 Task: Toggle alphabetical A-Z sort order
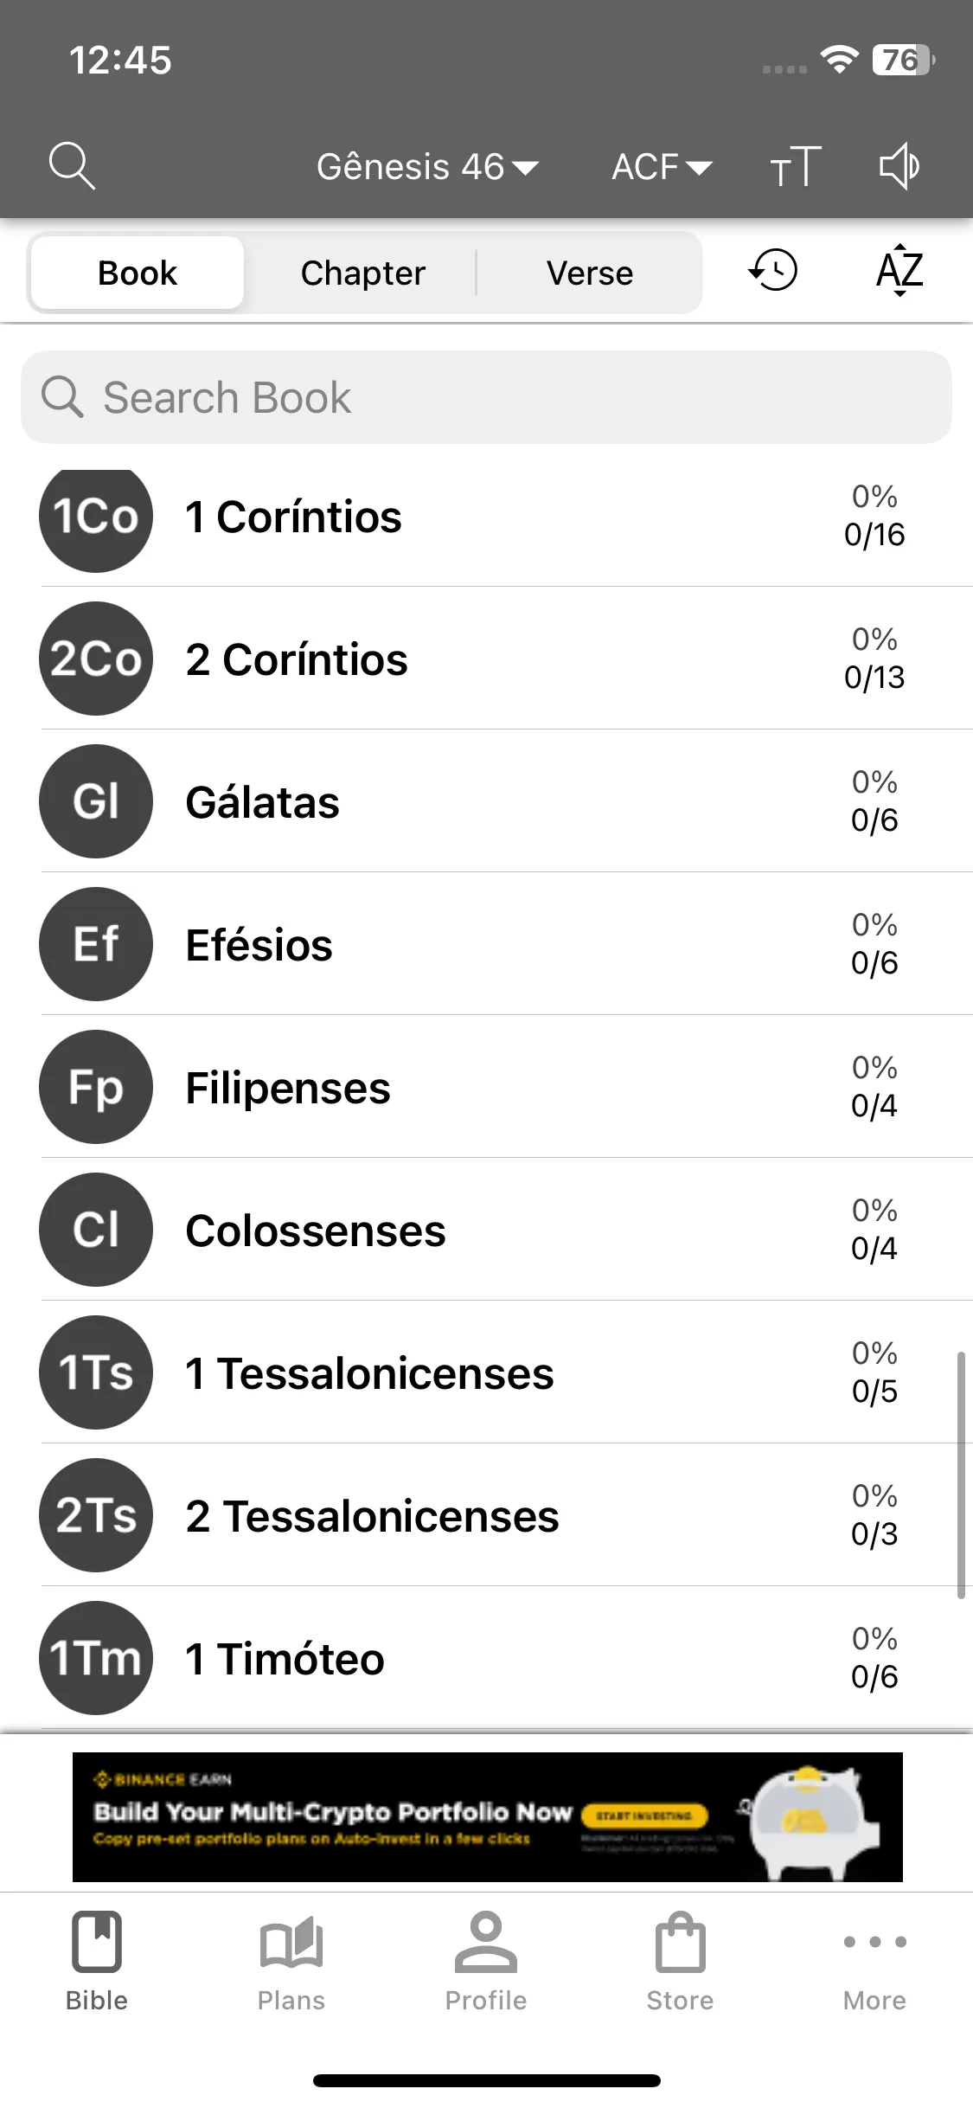[899, 271]
